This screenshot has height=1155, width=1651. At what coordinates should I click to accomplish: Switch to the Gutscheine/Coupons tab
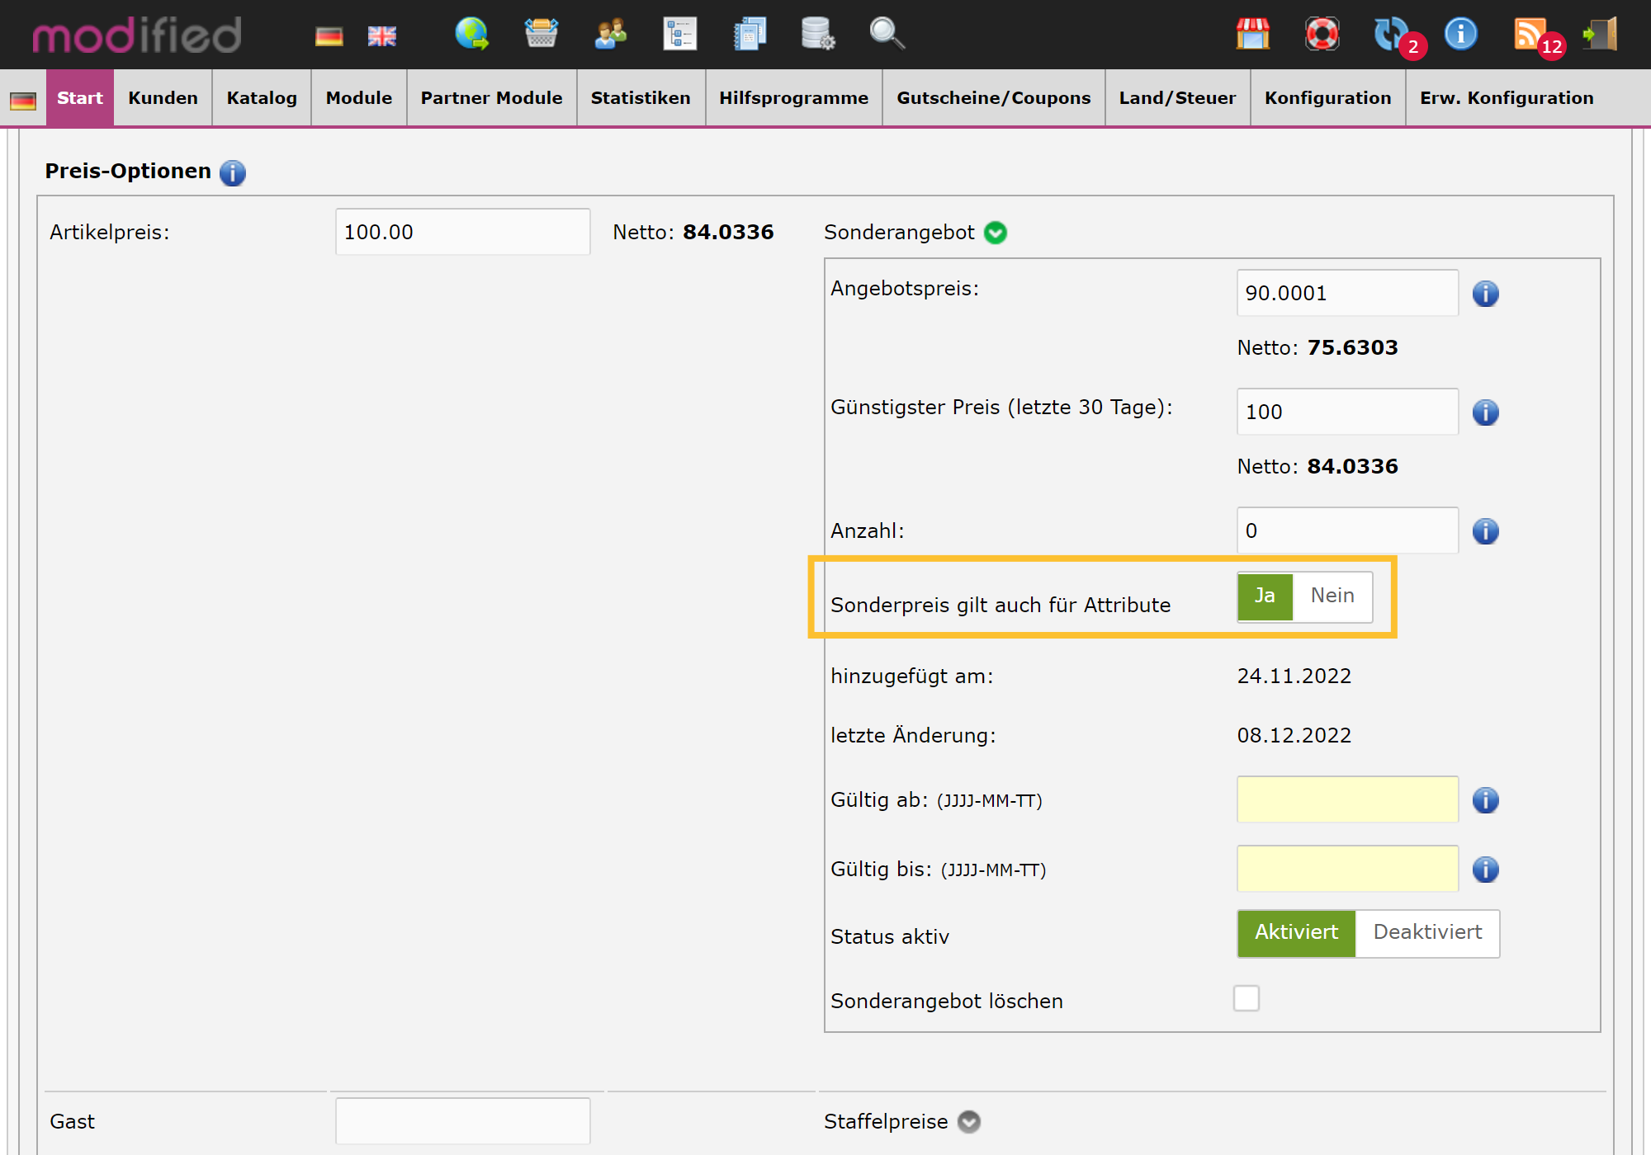(993, 97)
